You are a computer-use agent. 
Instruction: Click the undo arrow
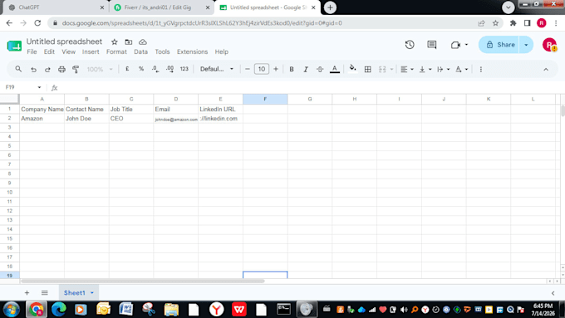click(33, 69)
